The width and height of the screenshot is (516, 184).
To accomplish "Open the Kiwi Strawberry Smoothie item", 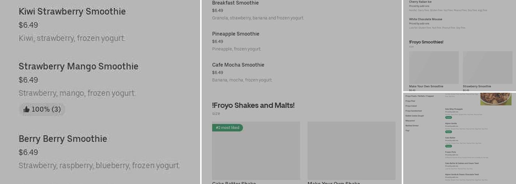I will coord(72,12).
